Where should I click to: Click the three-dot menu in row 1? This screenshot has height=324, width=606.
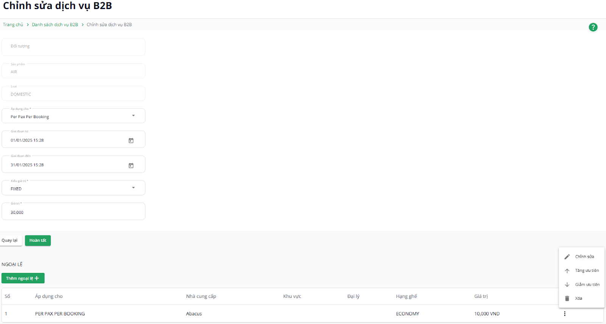[x=564, y=314]
